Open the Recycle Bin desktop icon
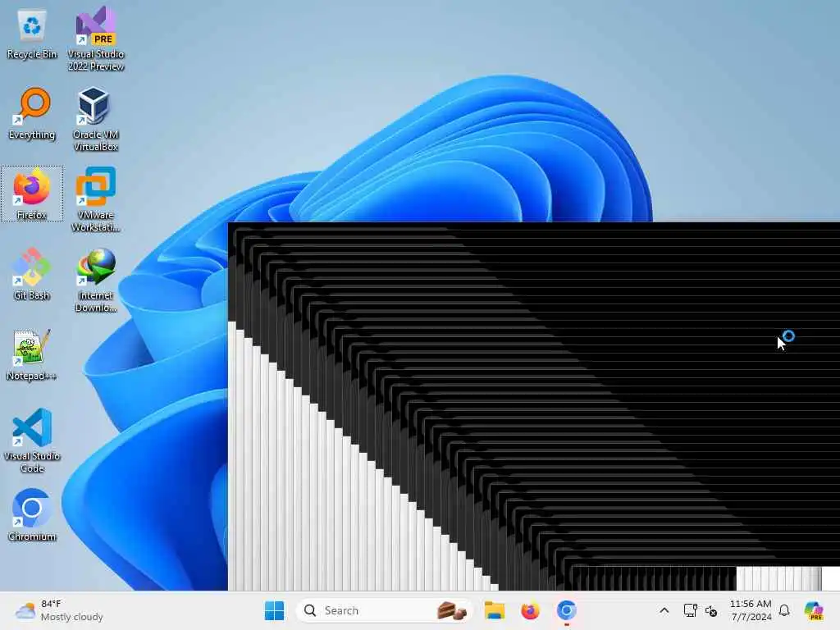Image resolution: width=840 pixels, height=630 pixels. pyautogui.click(x=32, y=33)
